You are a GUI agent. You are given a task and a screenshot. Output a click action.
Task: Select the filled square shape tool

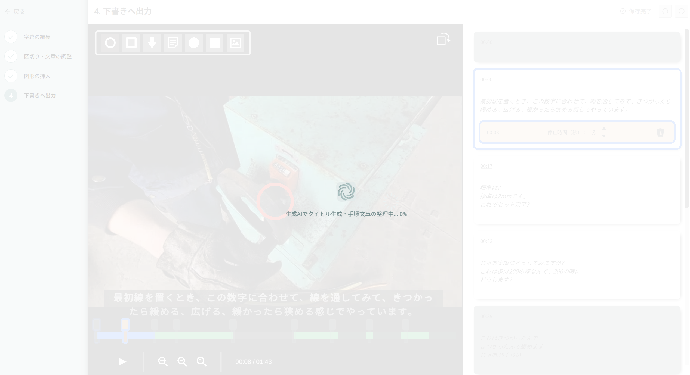click(215, 43)
